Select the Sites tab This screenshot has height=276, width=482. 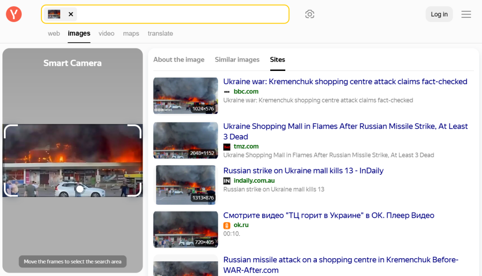[277, 60]
